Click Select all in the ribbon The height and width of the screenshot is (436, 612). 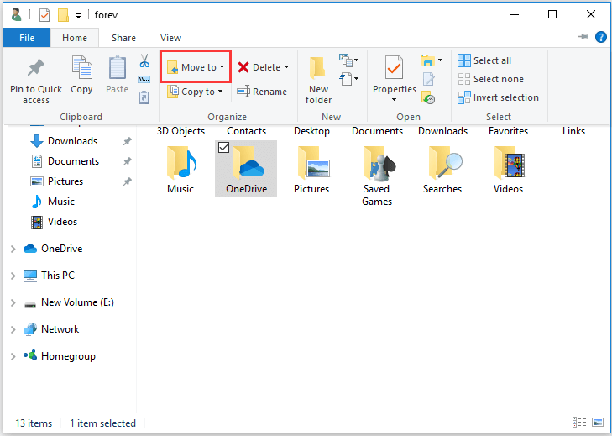[484, 60]
